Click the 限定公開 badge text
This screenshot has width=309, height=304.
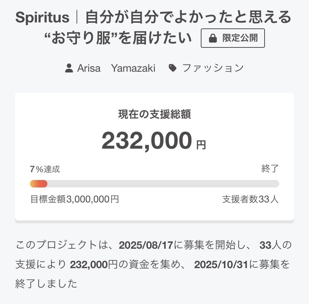(240, 38)
